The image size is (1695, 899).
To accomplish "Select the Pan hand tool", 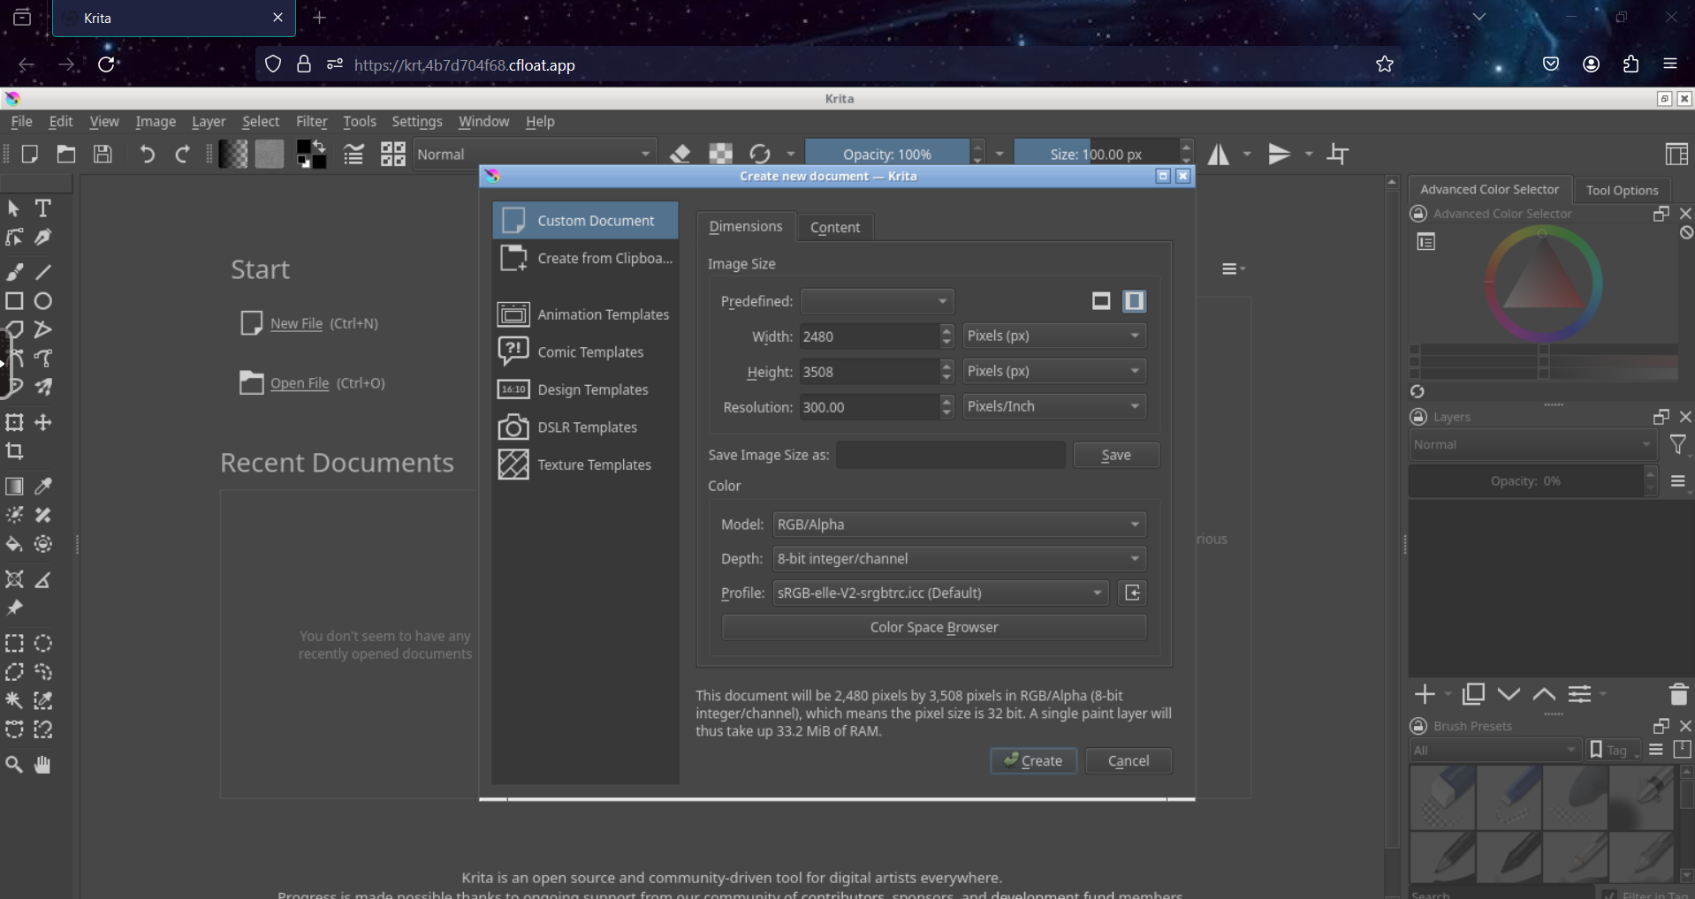I will click(x=42, y=765).
